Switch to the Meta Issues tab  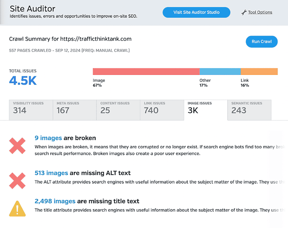pyautogui.click(x=75, y=110)
